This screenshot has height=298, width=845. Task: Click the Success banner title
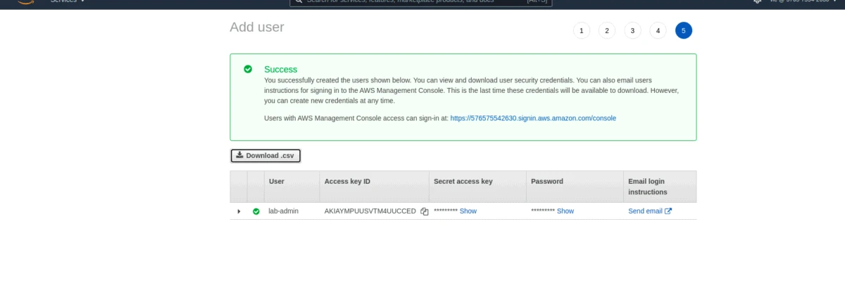(x=281, y=70)
